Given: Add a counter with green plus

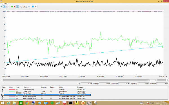Looking at the screenshot, I should 12,6.
